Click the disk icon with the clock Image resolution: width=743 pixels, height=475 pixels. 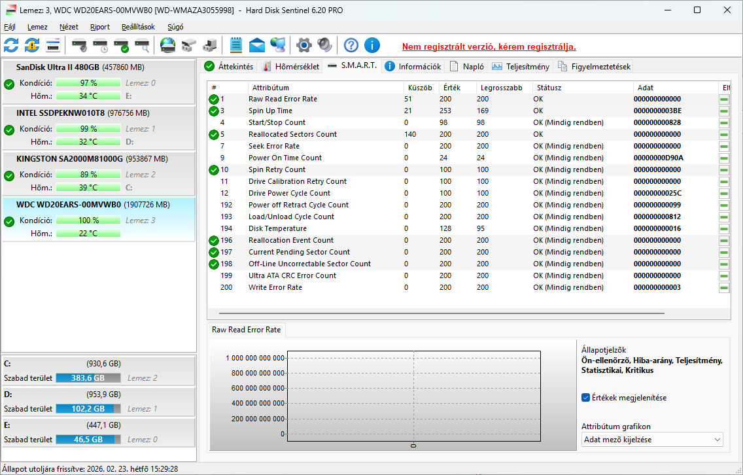click(x=101, y=46)
